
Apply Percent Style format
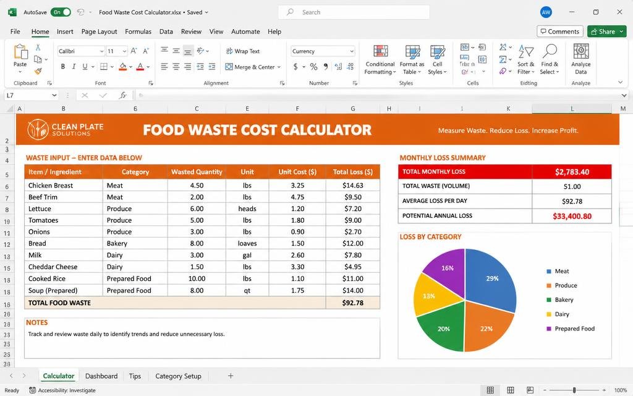313,67
